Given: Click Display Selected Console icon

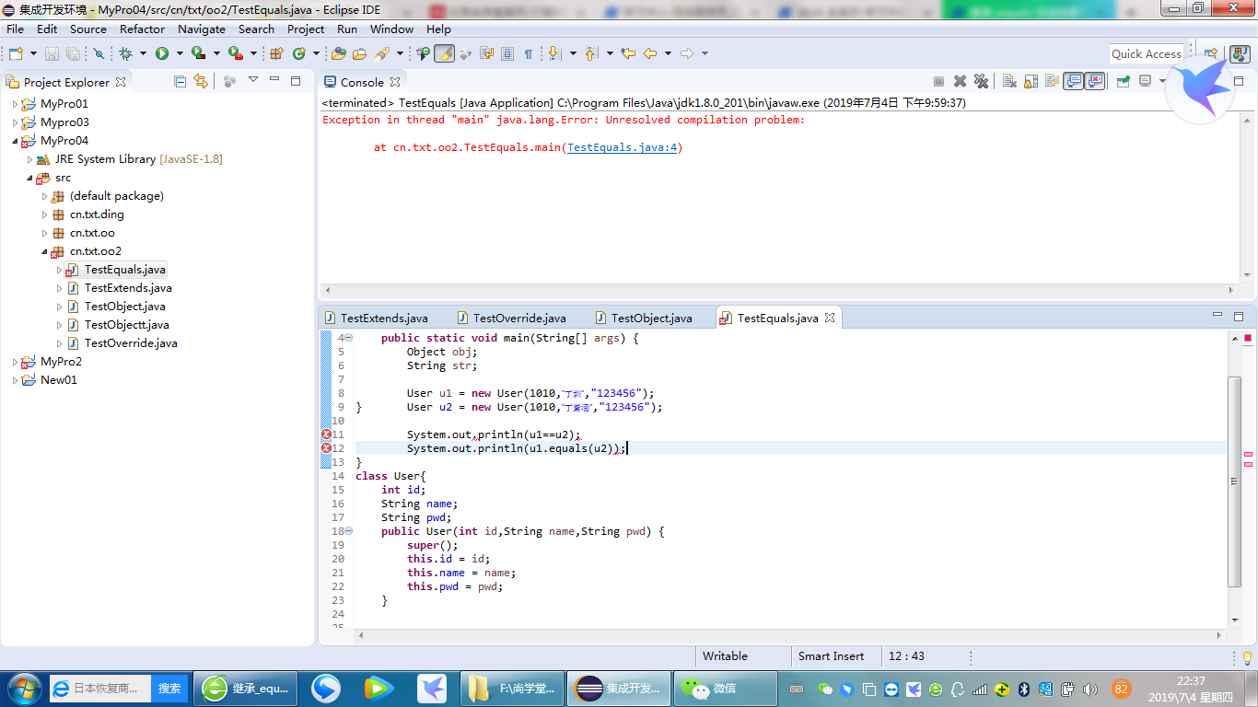Looking at the screenshot, I should tap(1145, 81).
